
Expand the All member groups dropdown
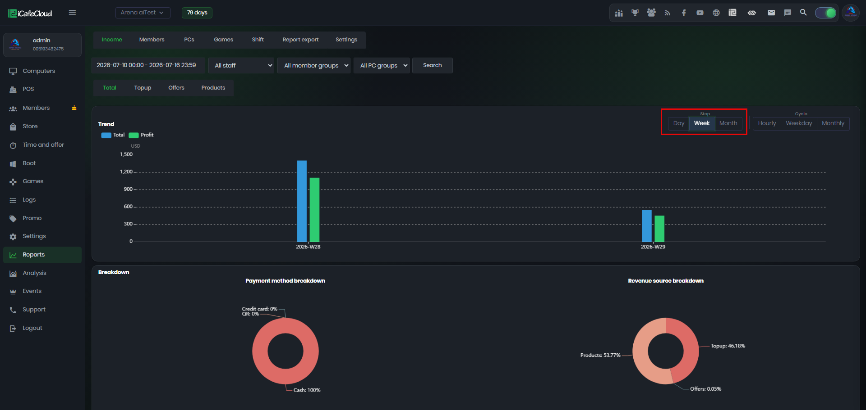(x=314, y=65)
